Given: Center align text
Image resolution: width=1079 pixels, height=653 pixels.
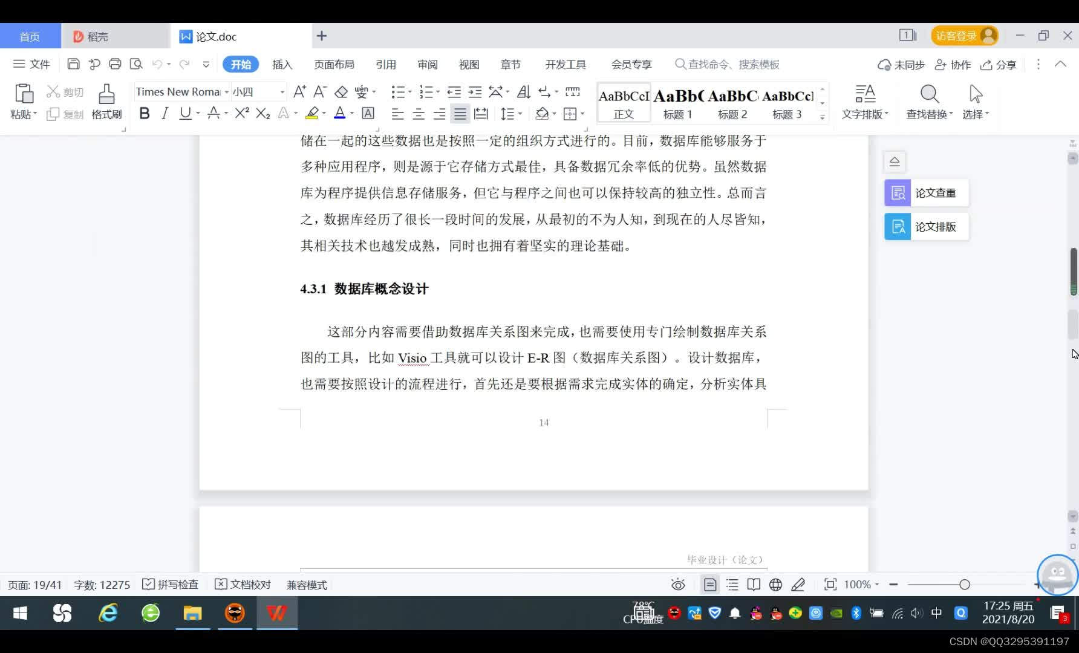Looking at the screenshot, I should point(418,113).
